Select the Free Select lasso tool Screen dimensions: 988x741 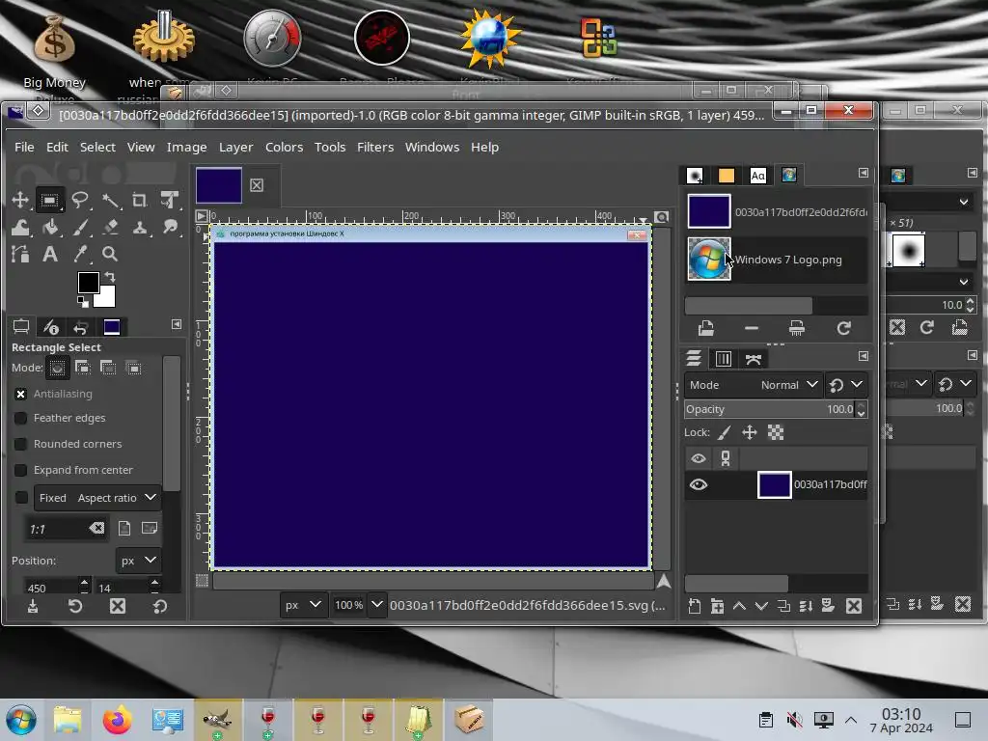point(79,201)
